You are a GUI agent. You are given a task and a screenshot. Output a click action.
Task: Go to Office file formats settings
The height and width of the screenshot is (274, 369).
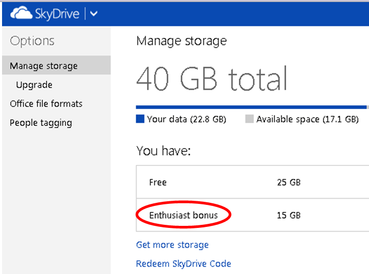click(x=46, y=104)
